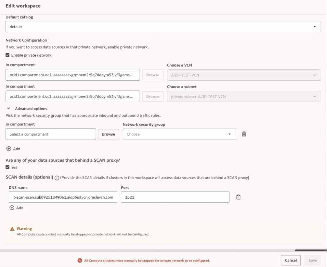Open the Choose a VCN dropdown
Screen dimensions: 327x267
coord(244,75)
